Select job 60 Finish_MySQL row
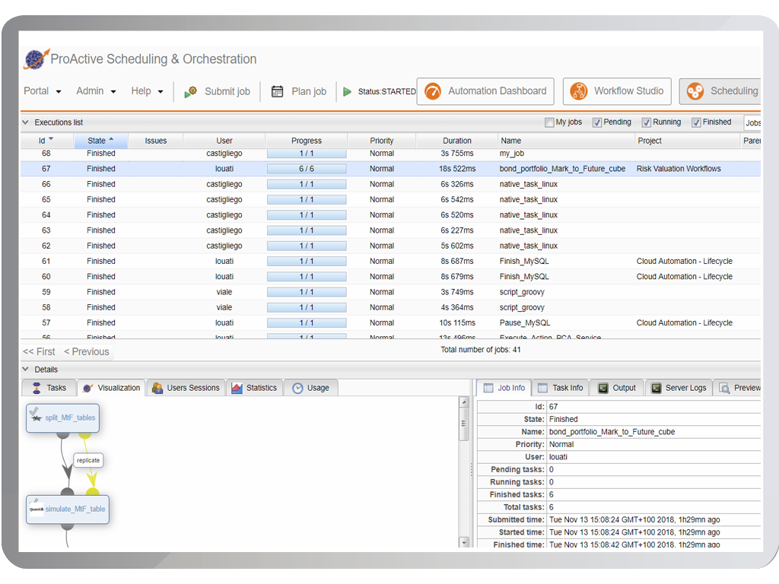The image size is (779, 584). 390,277
